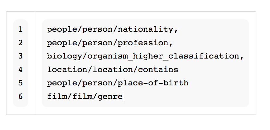Screen dimensions: 270x130
Task: Click the word "person" on line 2
Action: coord(98,43)
